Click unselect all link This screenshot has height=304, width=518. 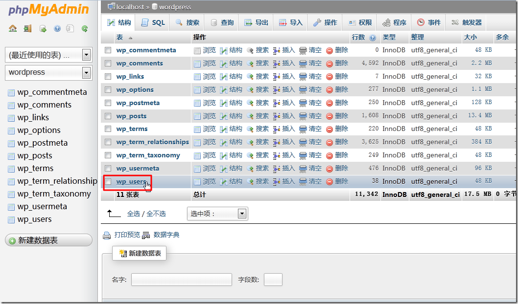156,214
